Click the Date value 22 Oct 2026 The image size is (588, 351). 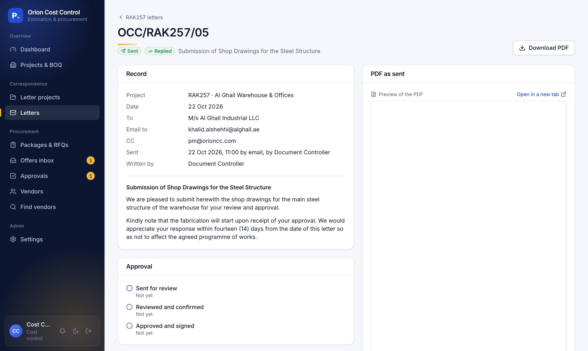[x=206, y=107]
